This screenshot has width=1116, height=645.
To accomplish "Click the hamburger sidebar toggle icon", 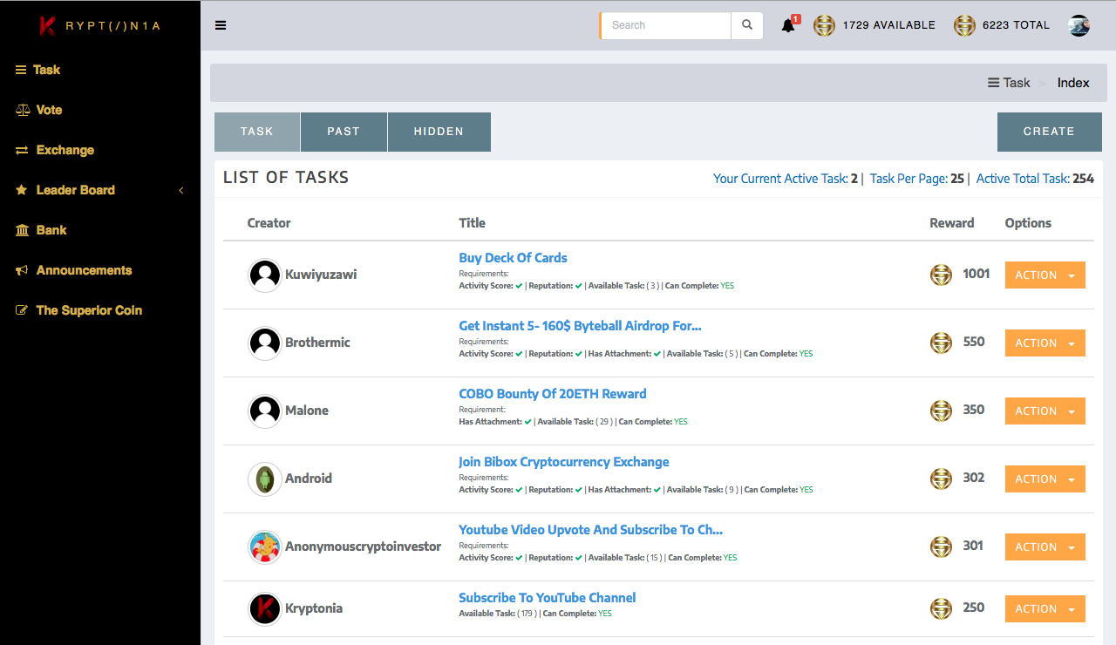I will (221, 25).
